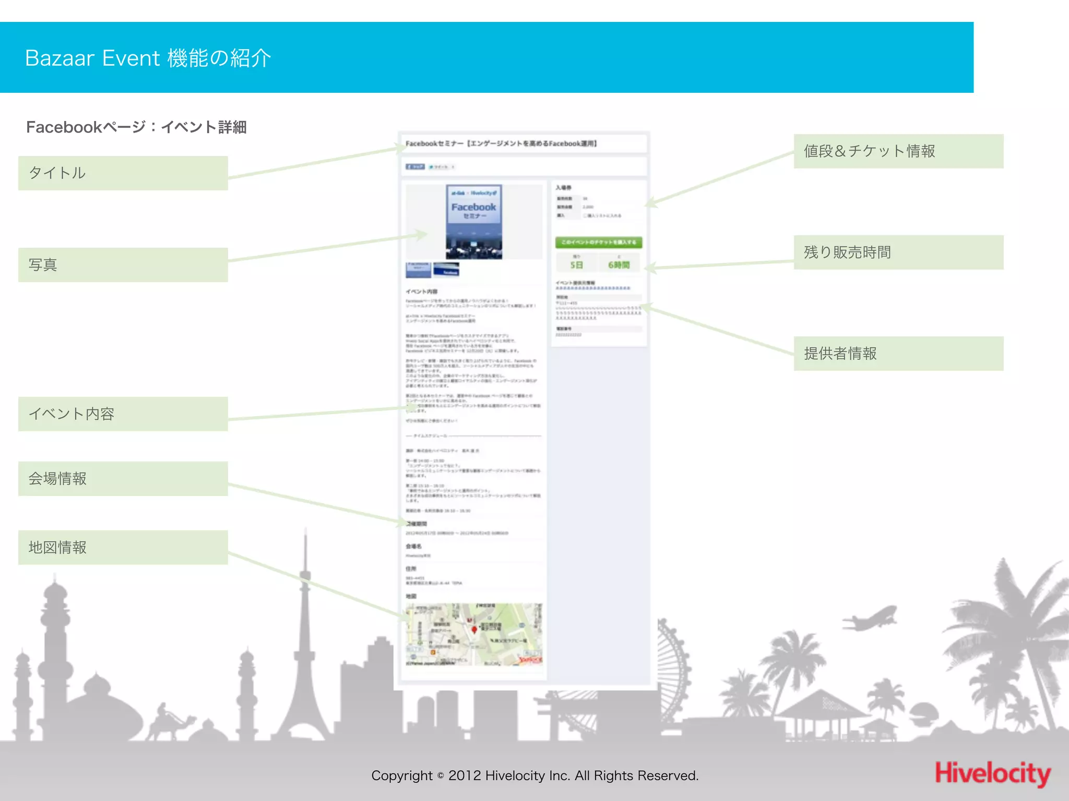The height and width of the screenshot is (801, 1069).
Task: Click the 地図情報 label box
Action: coord(123,548)
